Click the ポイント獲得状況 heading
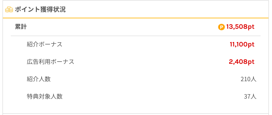272x115 pixels. pos(40,10)
